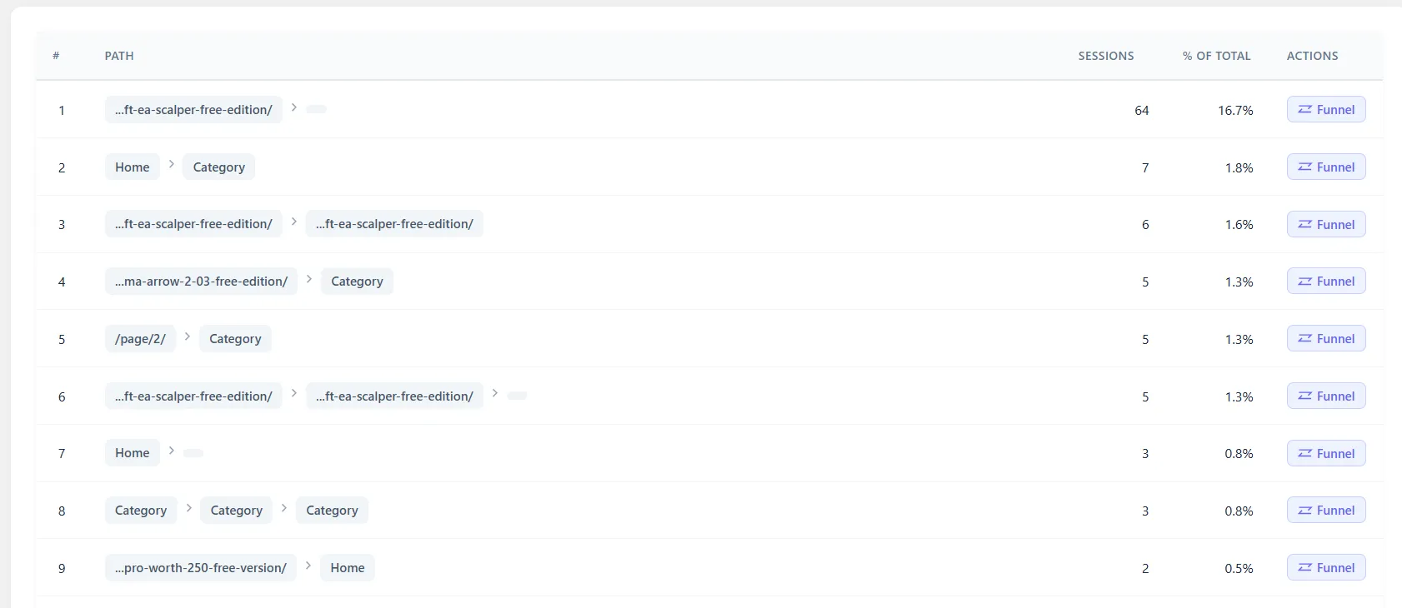Click the PATH column header
The height and width of the screenshot is (608, 1402).
point(119,56)
